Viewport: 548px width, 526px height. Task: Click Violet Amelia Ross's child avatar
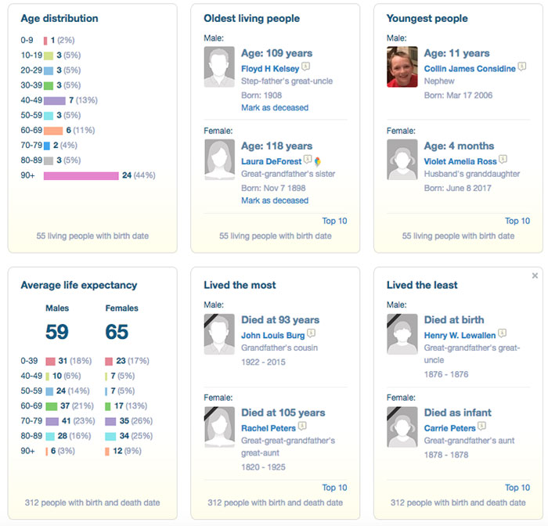coord(402,160)
